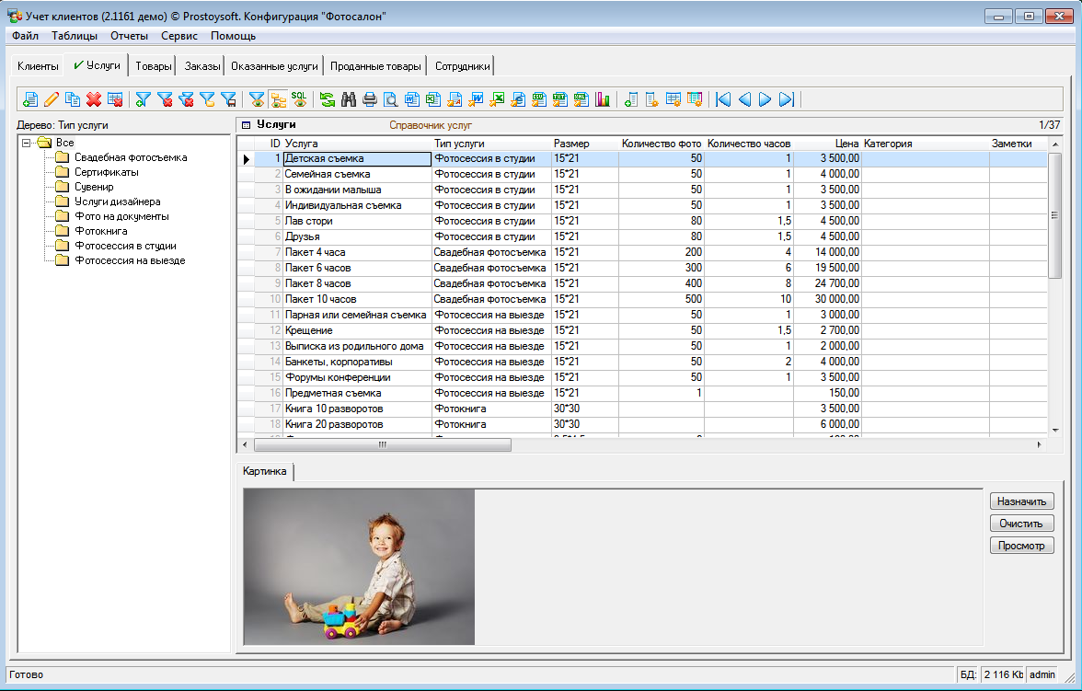Screen dimensions: 1082x691
Task: Click the red X delete record icon
Action: point(94,99)
